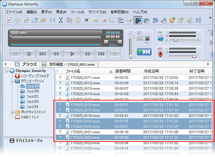This screenshot has height=157, width=215.
Task: Open the ヘルプ(H) menu
Action: tap(140, 12)
